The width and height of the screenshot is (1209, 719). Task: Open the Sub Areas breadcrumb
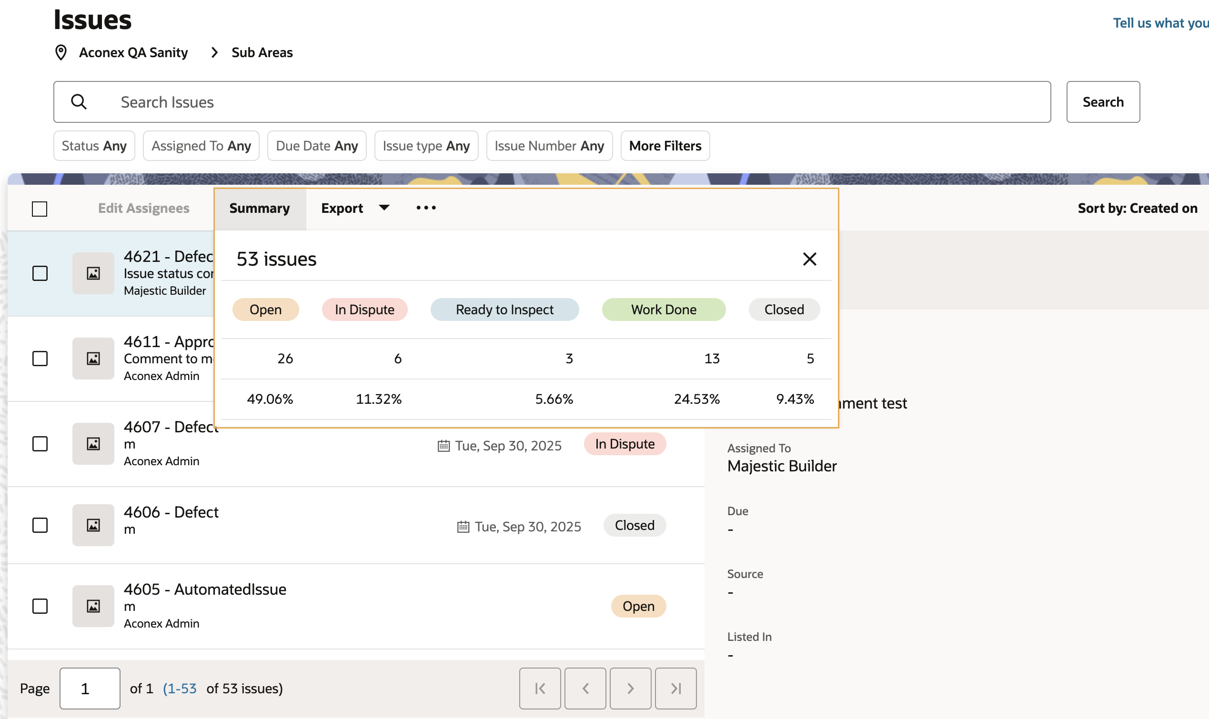pos(262,52)
